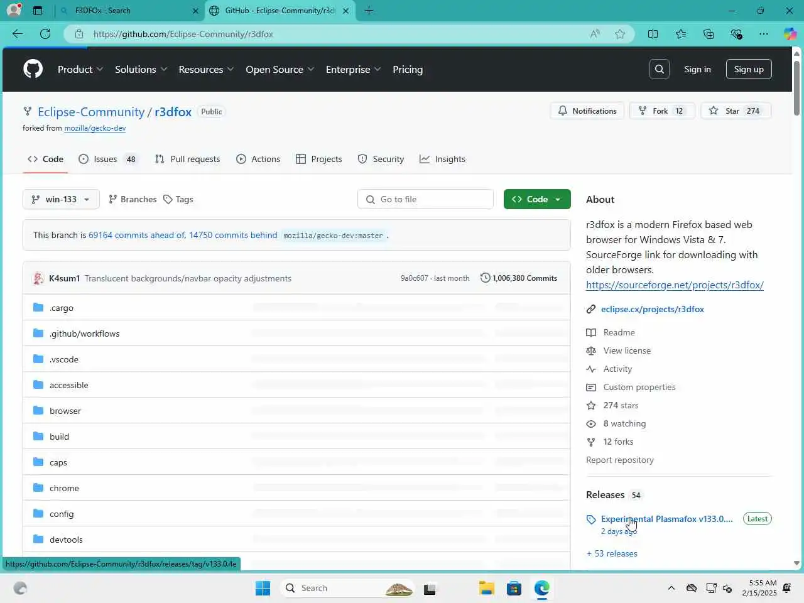Viewport: 804px width, 603px height.
Task: Expand the Enterprise menu
Action: click(353, 69)
